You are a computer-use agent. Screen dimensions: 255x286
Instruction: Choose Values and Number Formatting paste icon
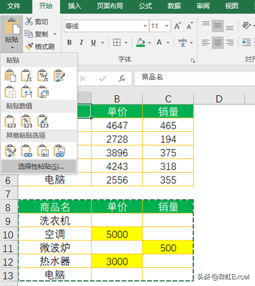pos(27,121)
